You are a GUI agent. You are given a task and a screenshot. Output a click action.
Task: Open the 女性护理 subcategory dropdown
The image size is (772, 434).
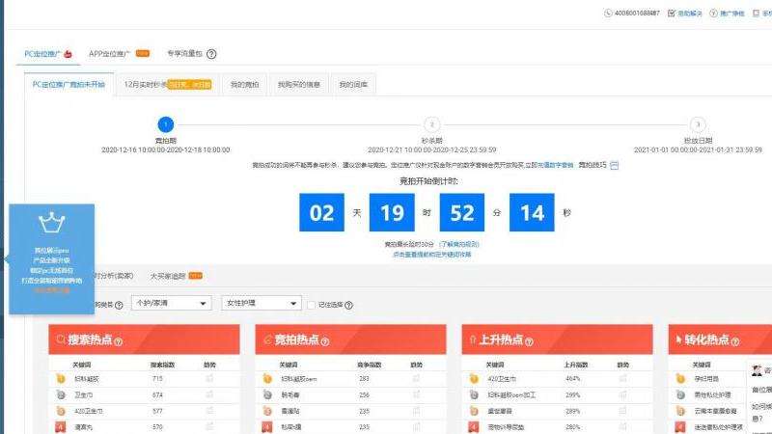261,304
